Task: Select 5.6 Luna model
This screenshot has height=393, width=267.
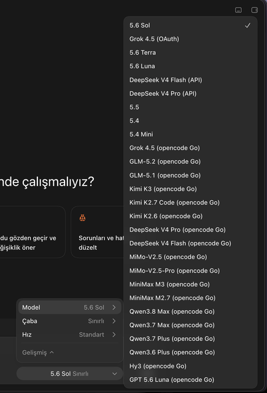Action: point(190,66)
